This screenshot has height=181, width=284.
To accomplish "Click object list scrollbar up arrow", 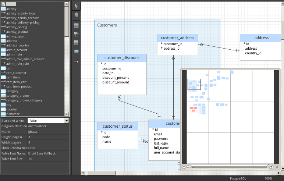I will click(x=67, y=4).
